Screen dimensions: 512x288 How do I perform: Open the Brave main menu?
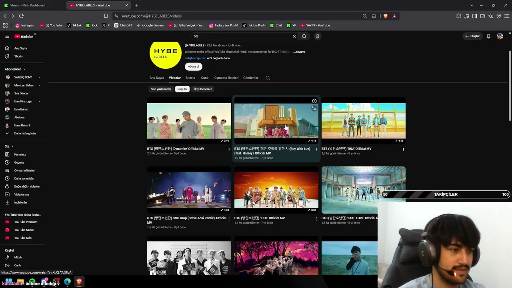[x=507, y=16]
